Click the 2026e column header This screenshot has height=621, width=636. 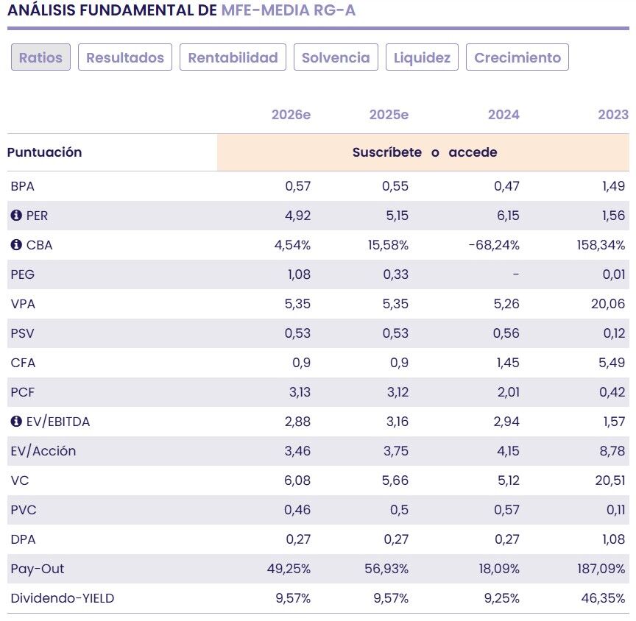pyautogui.click(x=291, y=114)
